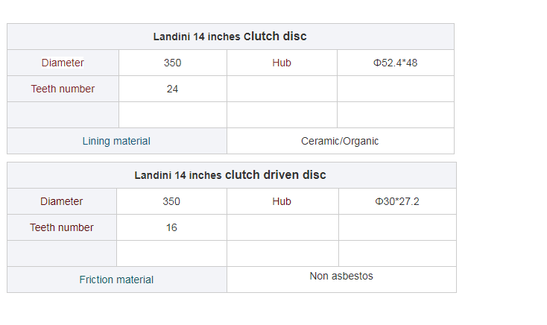The height and width of the screenshot is (325, 547).
Task: Click the Diameter label in driven disc table
Action: coord(61,201)
